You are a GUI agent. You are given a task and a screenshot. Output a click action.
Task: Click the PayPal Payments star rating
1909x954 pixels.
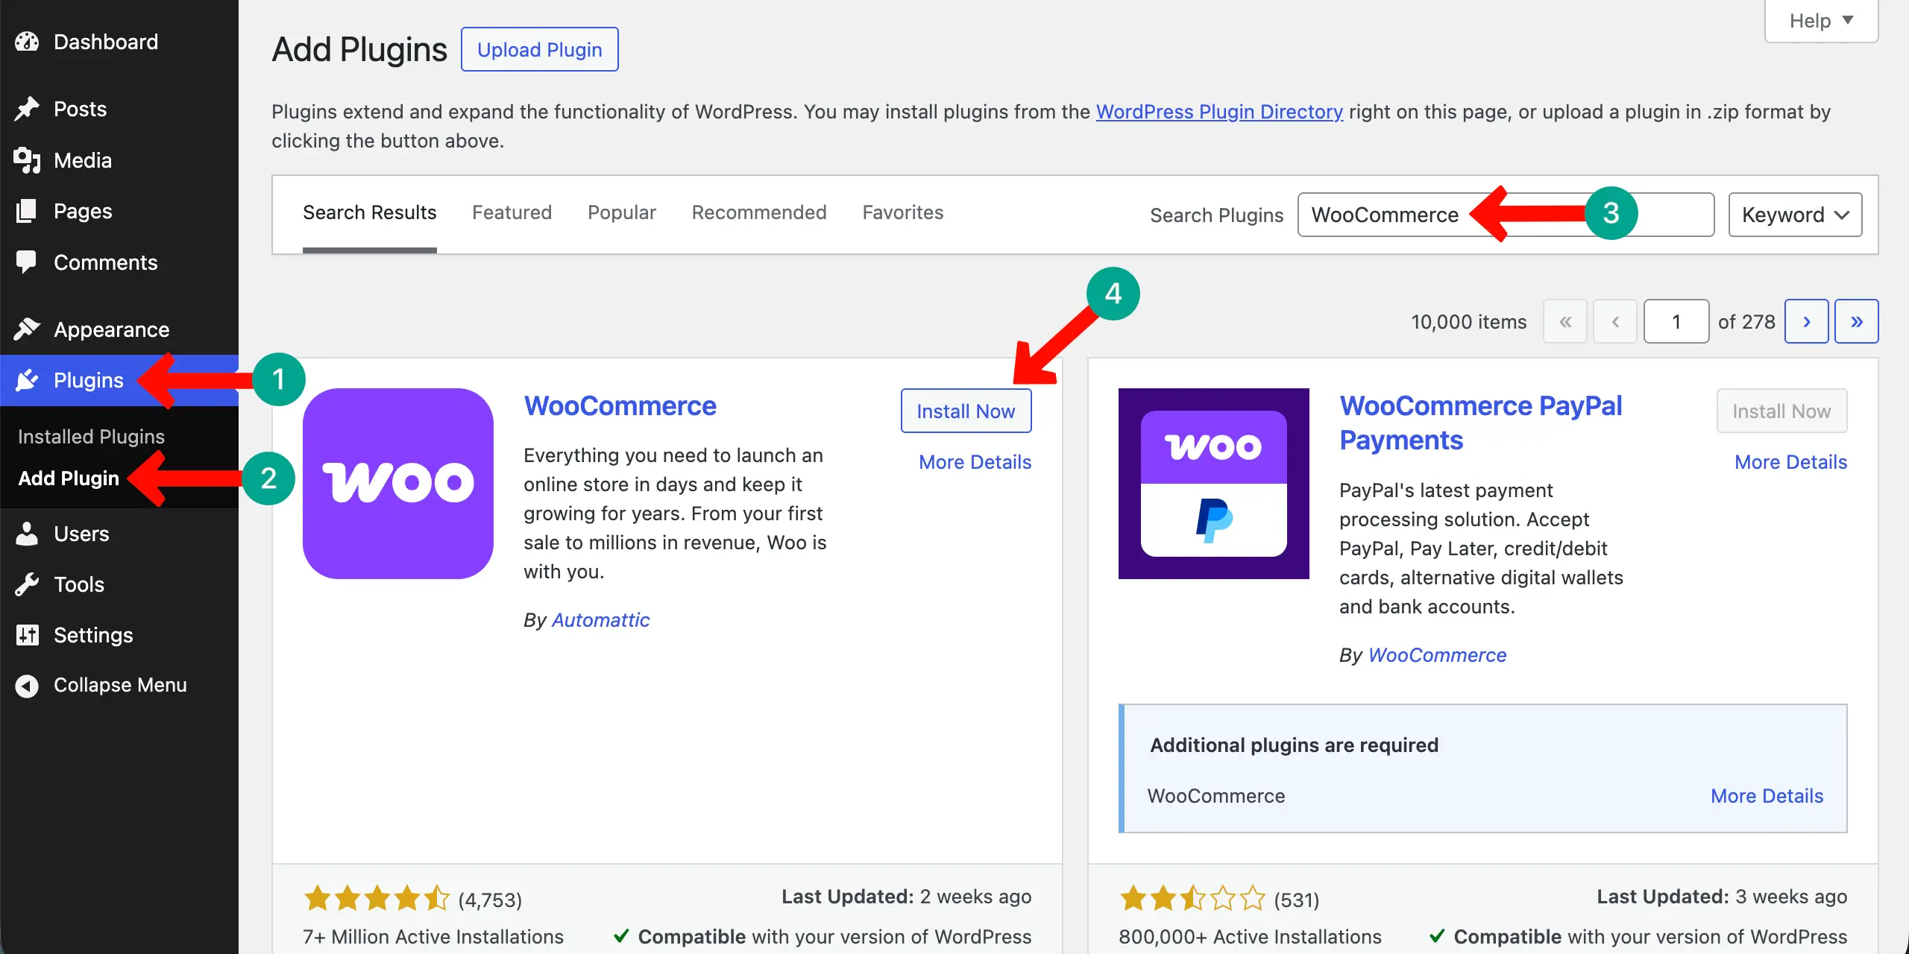[1192, 899]
